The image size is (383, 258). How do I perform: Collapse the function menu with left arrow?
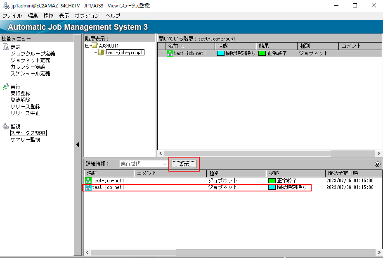78,145
